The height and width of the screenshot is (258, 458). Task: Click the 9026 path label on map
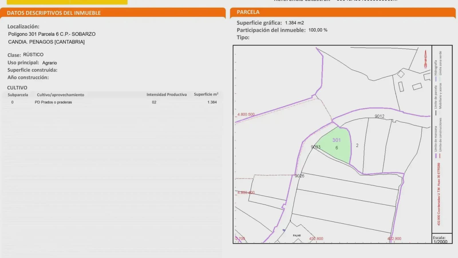pos(299,176)
